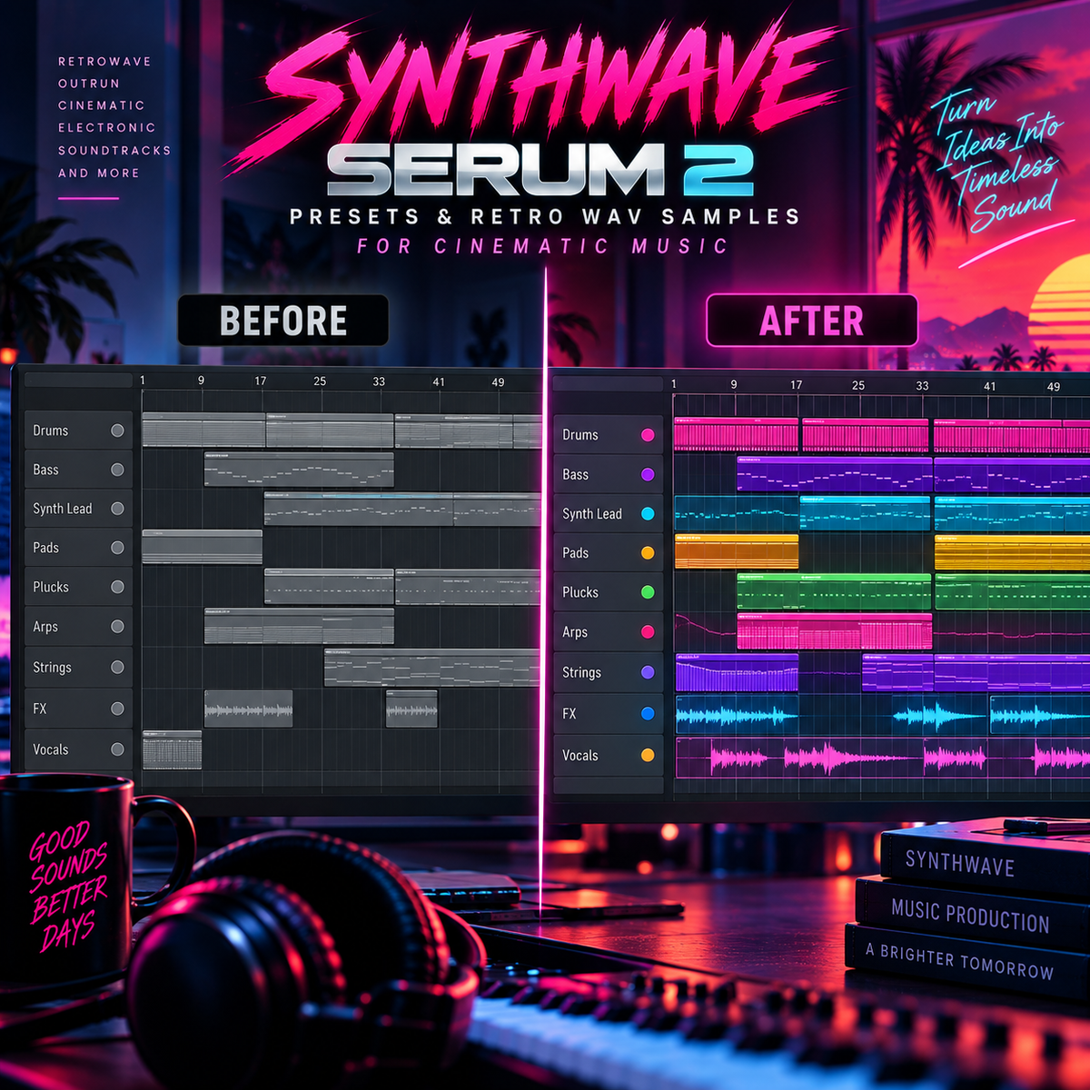Screen dimensions: 1090x1090
Task: Select the Plucks track in After panel
Action: click(x=609, y=592)
